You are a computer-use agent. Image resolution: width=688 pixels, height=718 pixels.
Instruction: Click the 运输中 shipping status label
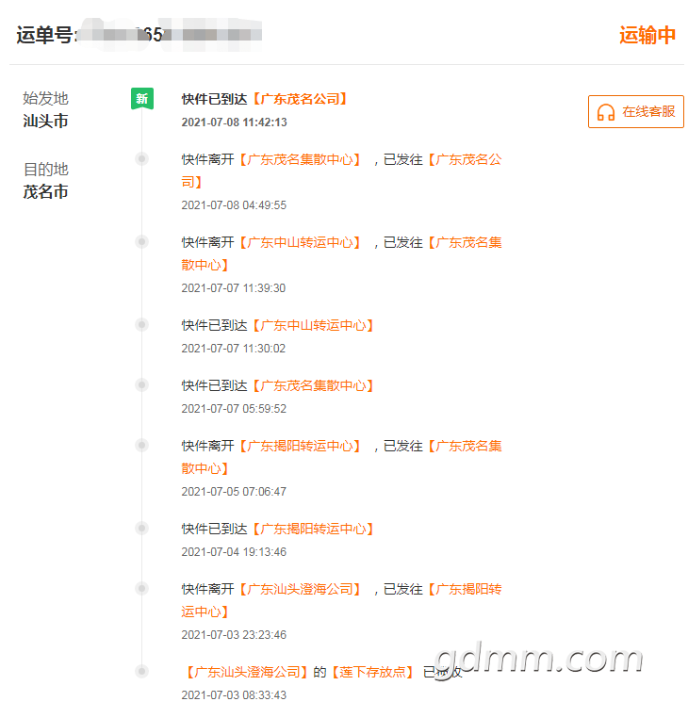tap(647, 35)
